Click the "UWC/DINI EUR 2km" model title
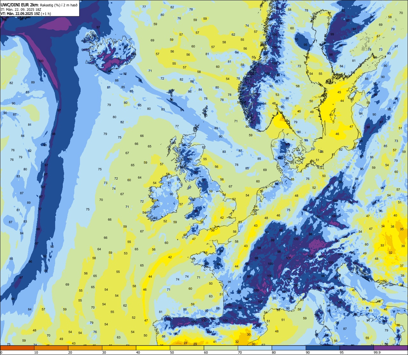Viewport: 408px width, 355px height. (20, 4)
